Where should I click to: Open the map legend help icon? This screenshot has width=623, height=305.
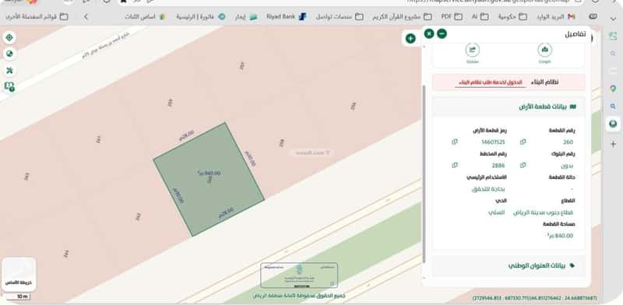click(9, 86)
